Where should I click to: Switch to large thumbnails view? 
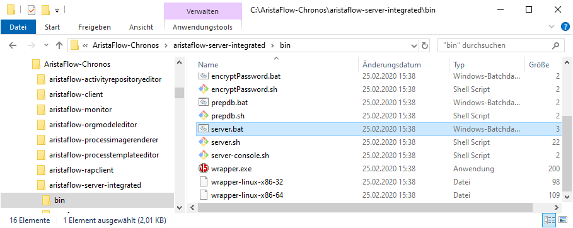point(564,220)
